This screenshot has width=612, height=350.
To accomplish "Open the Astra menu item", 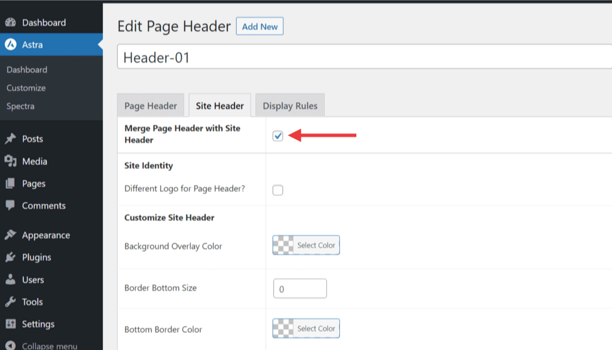I will coord(51,44).
